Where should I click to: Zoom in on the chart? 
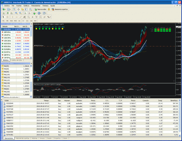tap(16, 13)
